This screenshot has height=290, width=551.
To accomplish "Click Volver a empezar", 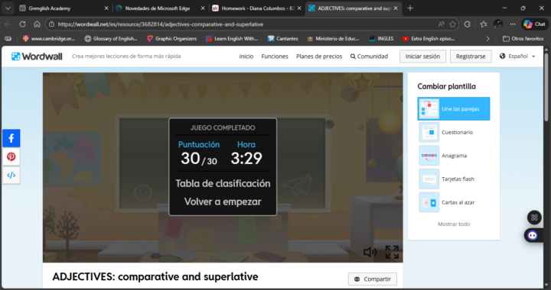I will pyautogui.click(x=223, y=201).
